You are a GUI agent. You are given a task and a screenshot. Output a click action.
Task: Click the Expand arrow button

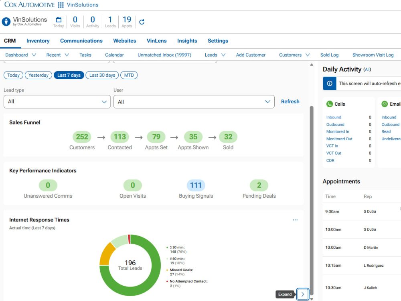click(x=303, y=294)
